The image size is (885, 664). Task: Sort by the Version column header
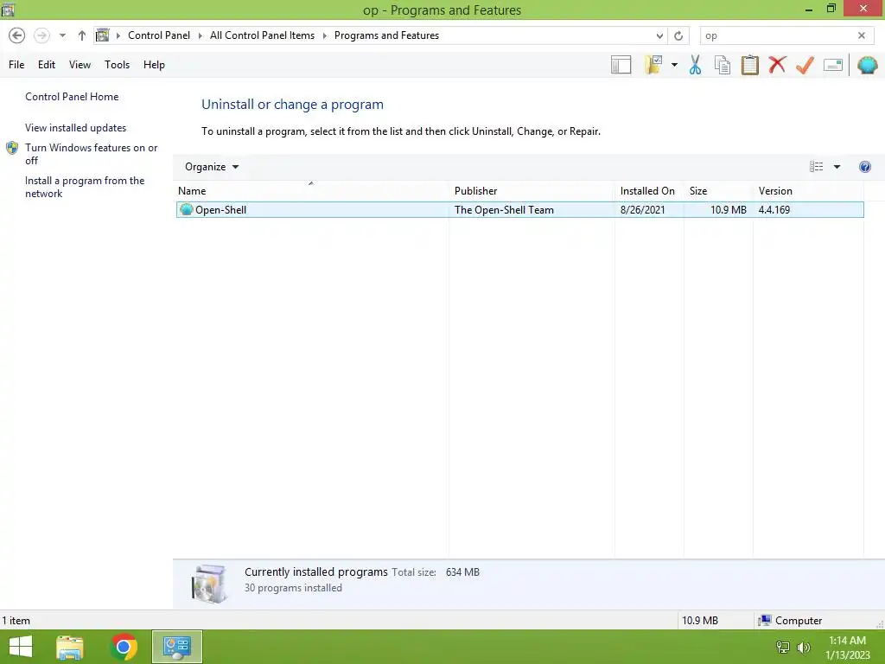tap(808, 191)
